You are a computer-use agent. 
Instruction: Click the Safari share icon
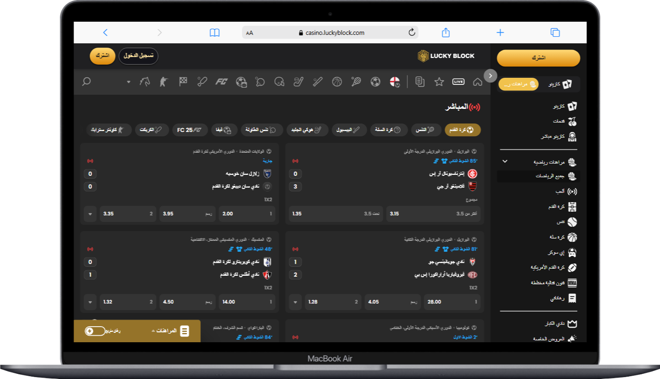(x=445, y=33)
